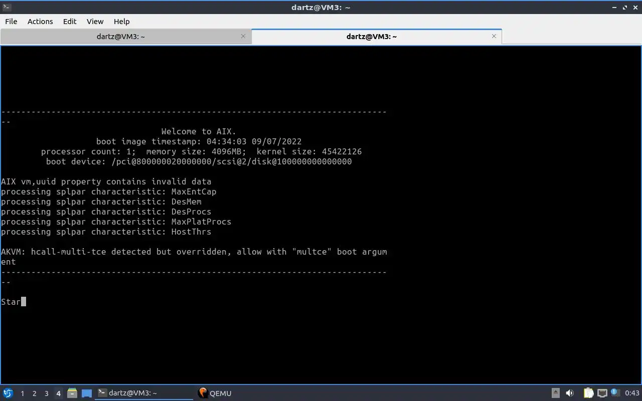Screen dimensions: 642x401
Task: Click the show desktop panel icon
Action: [86, 393]
